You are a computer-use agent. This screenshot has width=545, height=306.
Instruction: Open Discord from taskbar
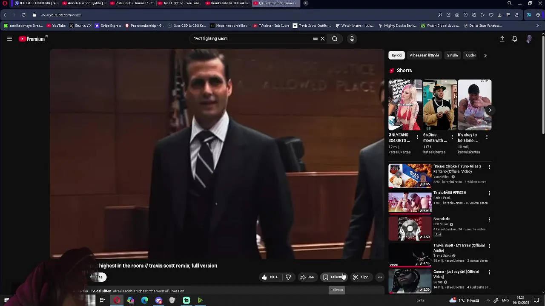pos(159,300)
